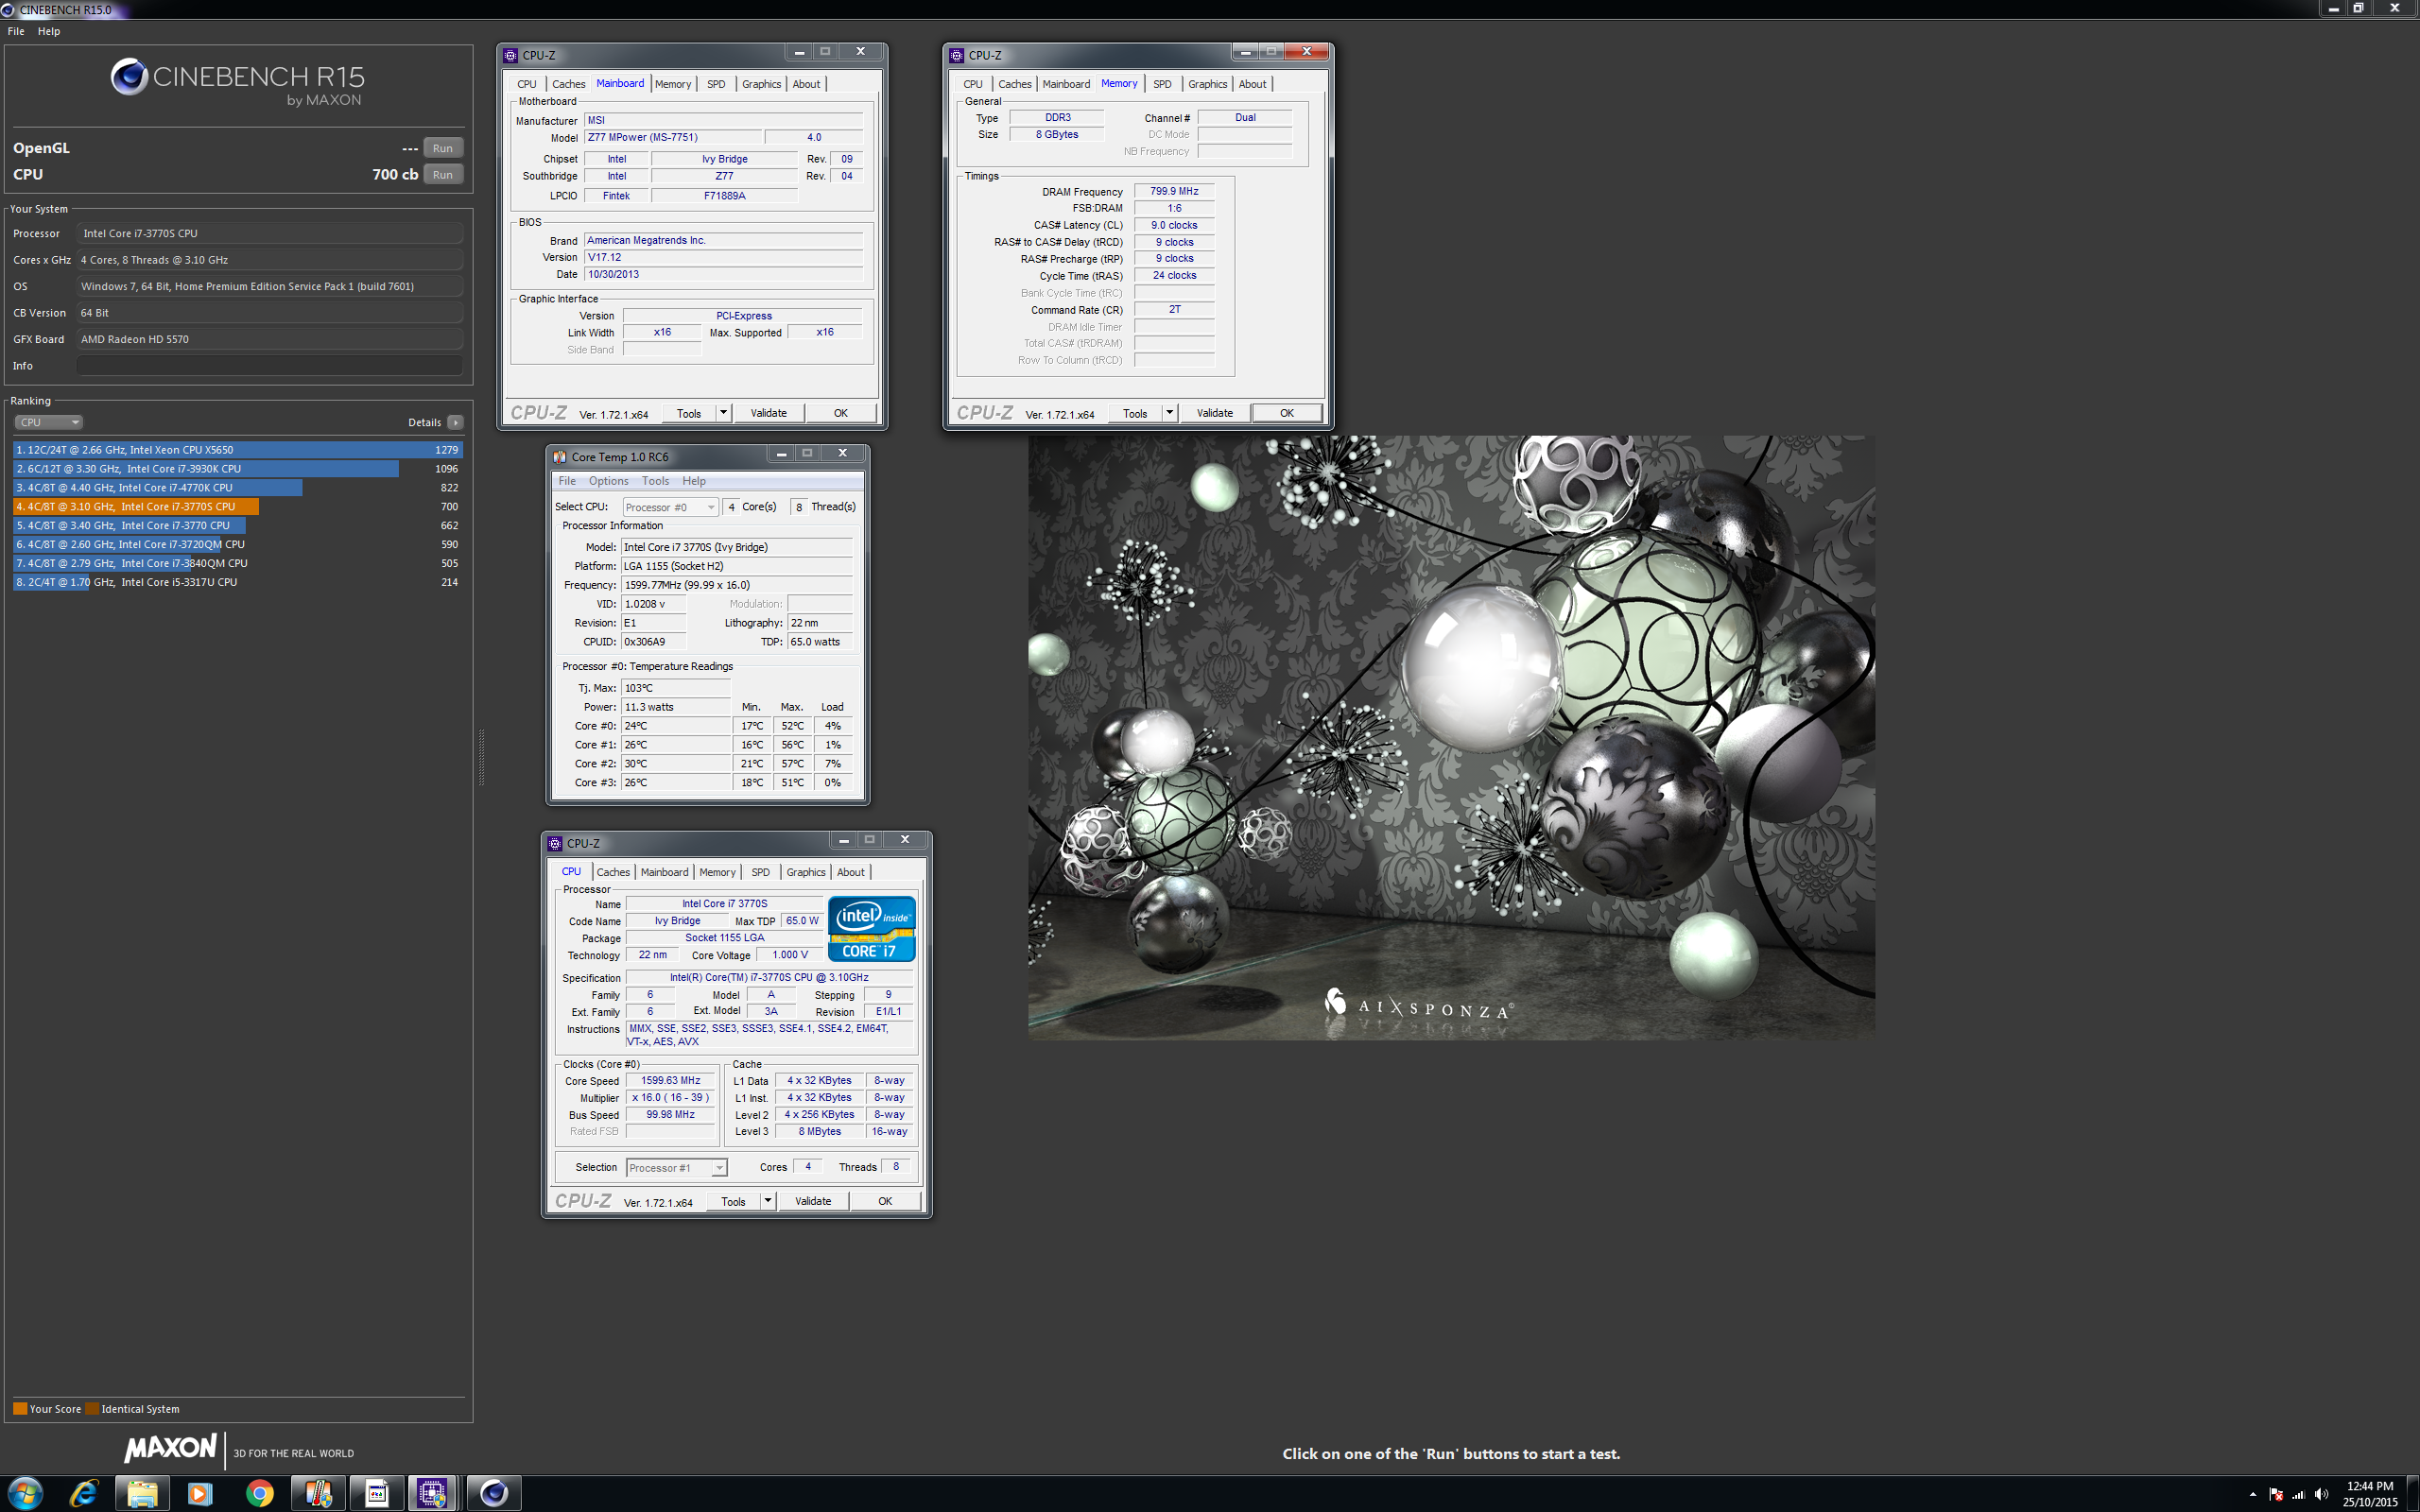Switch to Caches tab in CPU-Z Mainboard window
Screen dimensions: 2420x1512
[568, 84]
